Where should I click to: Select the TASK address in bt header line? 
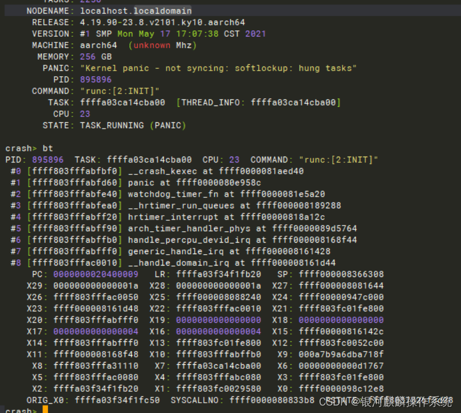[149, 160]
